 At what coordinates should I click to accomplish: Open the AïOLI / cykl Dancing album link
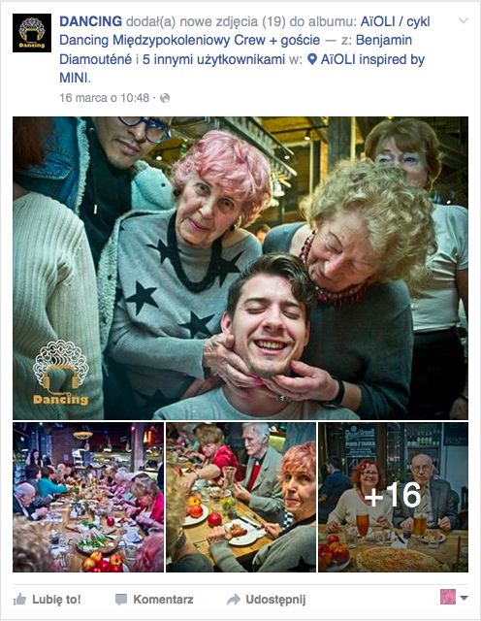[244, 31]
